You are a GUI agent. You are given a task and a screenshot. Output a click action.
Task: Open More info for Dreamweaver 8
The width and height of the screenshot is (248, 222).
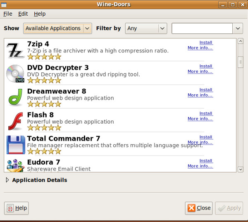200,95
